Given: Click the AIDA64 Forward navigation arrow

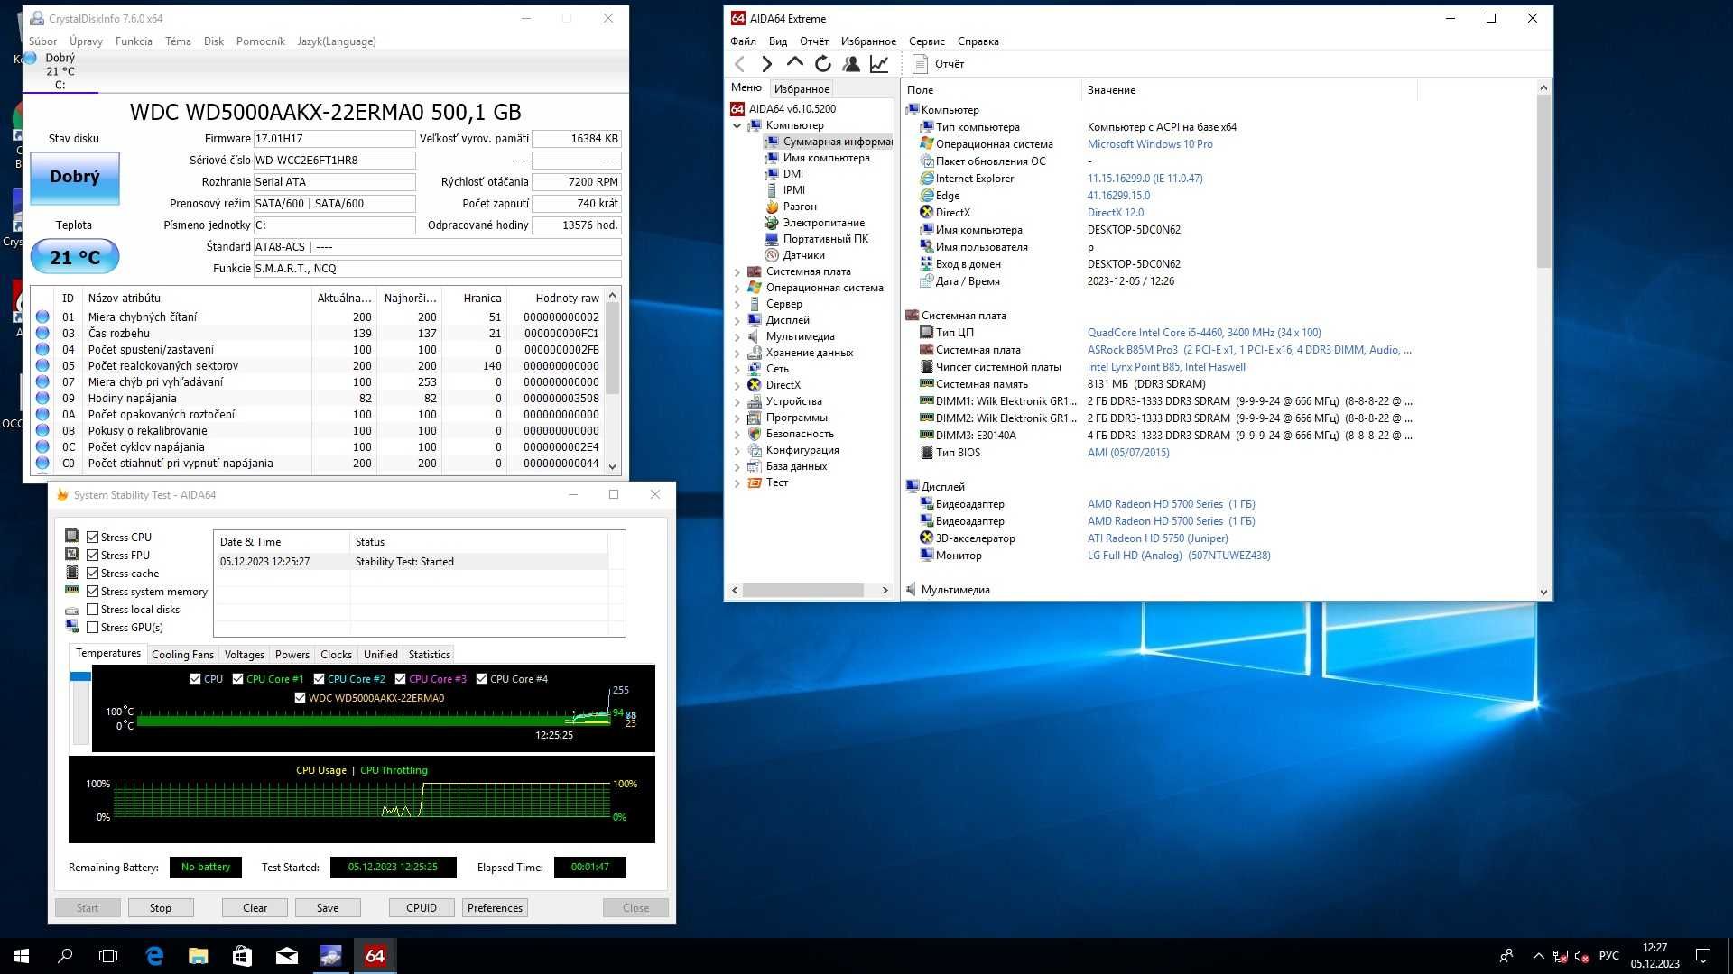Looking at the screenshot, I should tap(767, 64).
